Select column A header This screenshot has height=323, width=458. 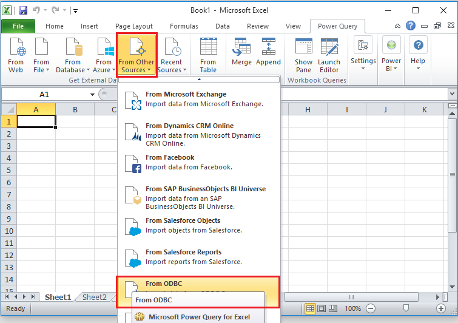tap(36, 110)
